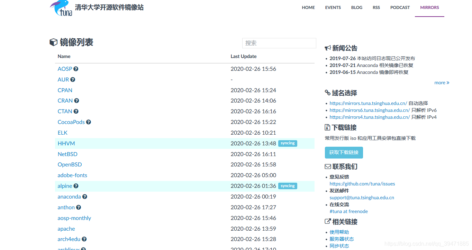472x250 pixels.
Task: Open the CocoaPods mirror link
Action: click(71, 122)
